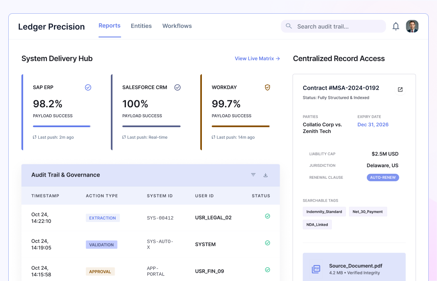Click the Ledger Precision logo text
This screenshot has width=437, height=281.
click(52, 27)
